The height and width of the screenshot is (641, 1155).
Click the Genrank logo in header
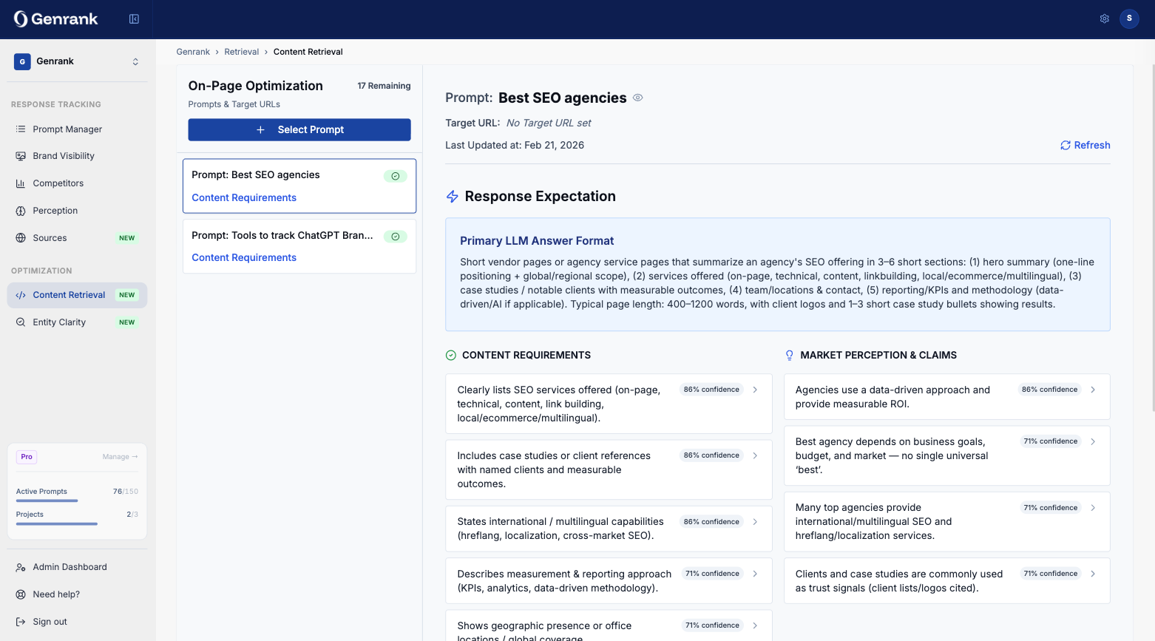56,19
